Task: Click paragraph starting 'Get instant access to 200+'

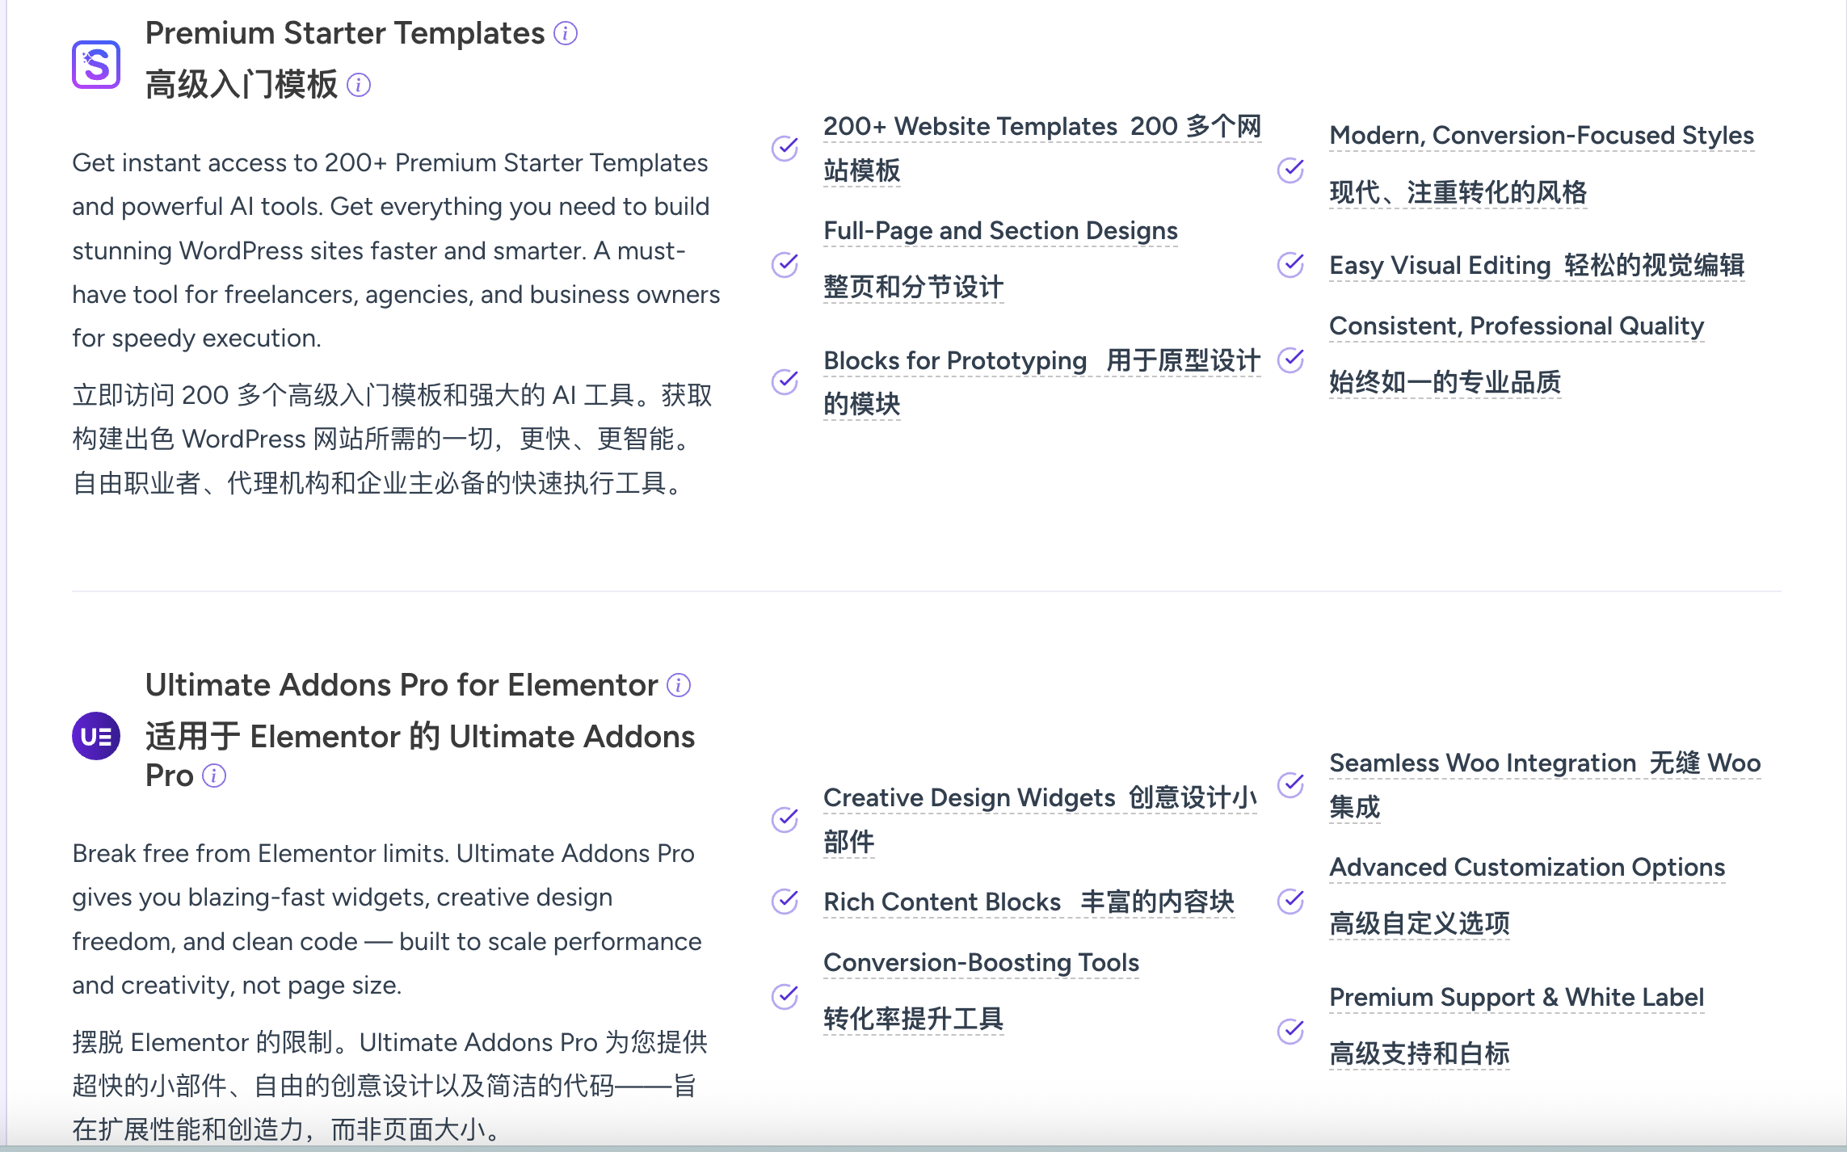Action: click(x=396, y=250)
